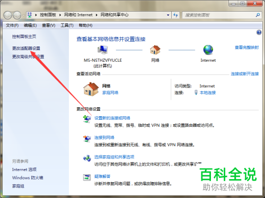Image resolution: width=265 pixels, height=198 pixels.
Task: Open 更改高级共享设置 link
Action: pyautogui.click(x=28, y=56)
